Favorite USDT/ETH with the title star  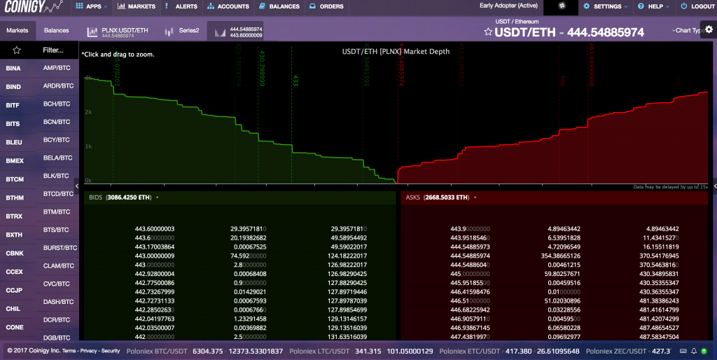click(x=488, y=32)
